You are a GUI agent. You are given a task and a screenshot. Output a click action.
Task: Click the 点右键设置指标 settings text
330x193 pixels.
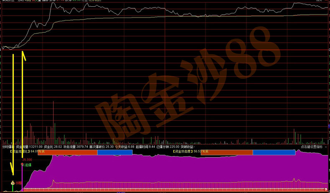pos(311,147)
